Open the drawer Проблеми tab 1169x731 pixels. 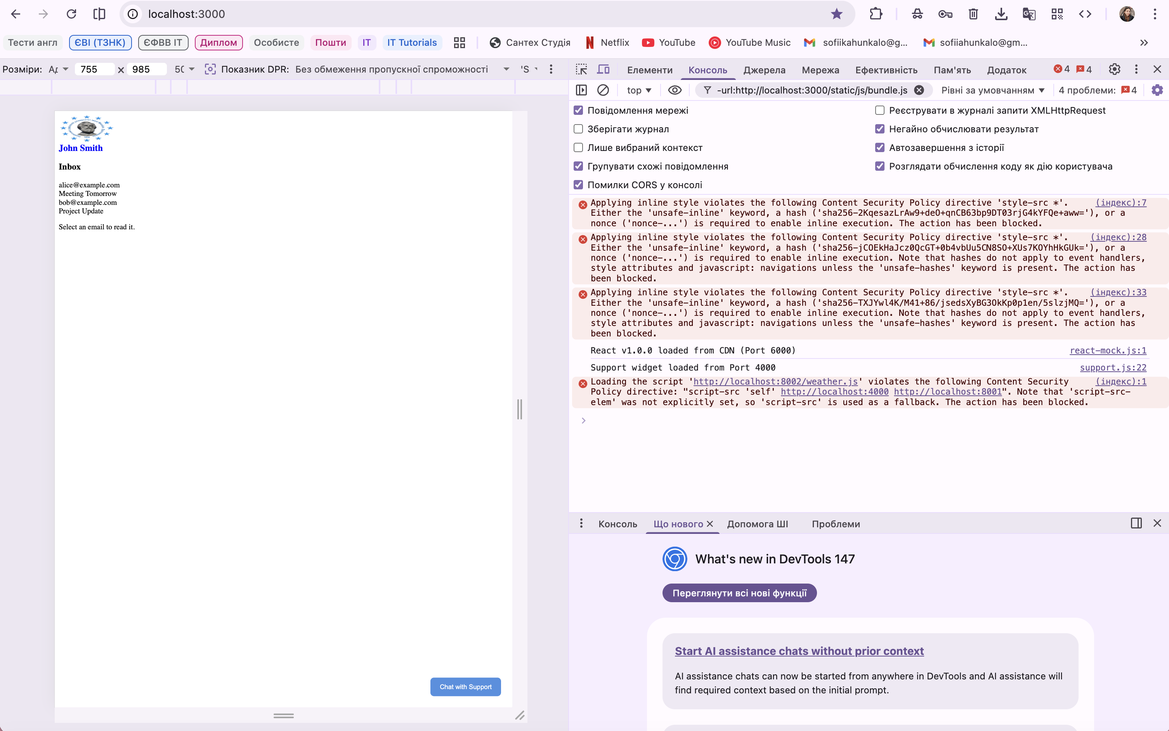[x=836, y=524]
